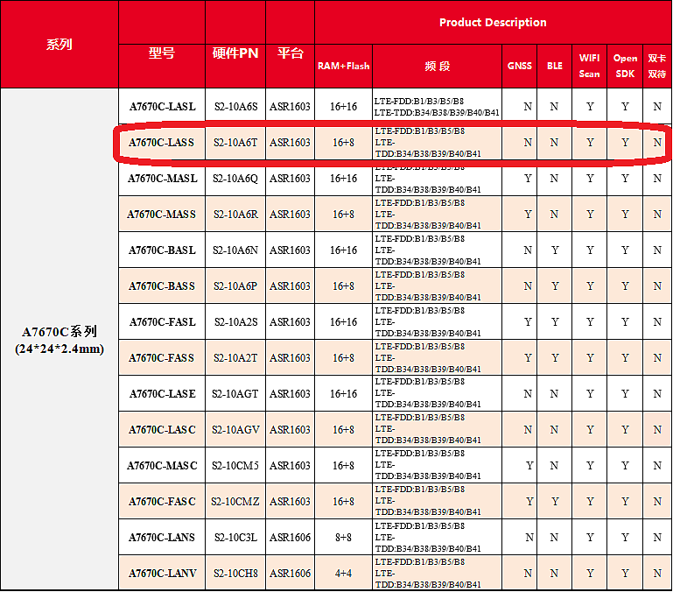Image resolution: width=673 pixels, height=592 pixels.
Task: Select the WIFI Scan column header
Action: (x=589, y=67)
